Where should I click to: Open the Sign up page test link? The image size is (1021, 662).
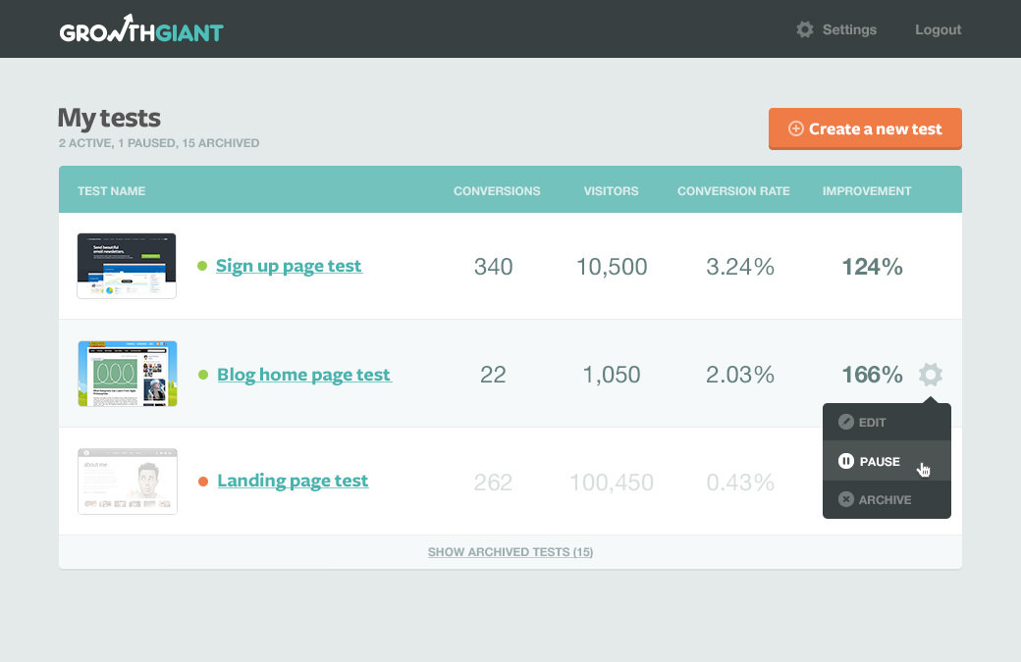point(289,266)
